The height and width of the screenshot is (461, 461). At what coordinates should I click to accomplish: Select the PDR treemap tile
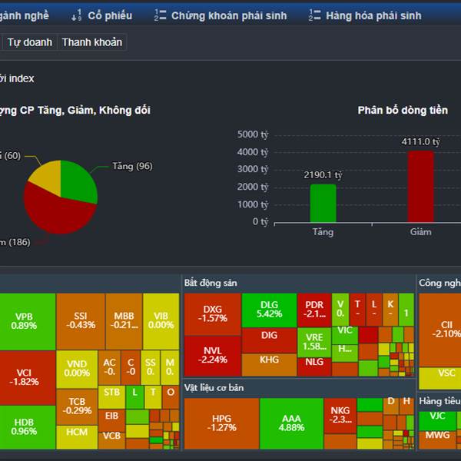[314, 310]
